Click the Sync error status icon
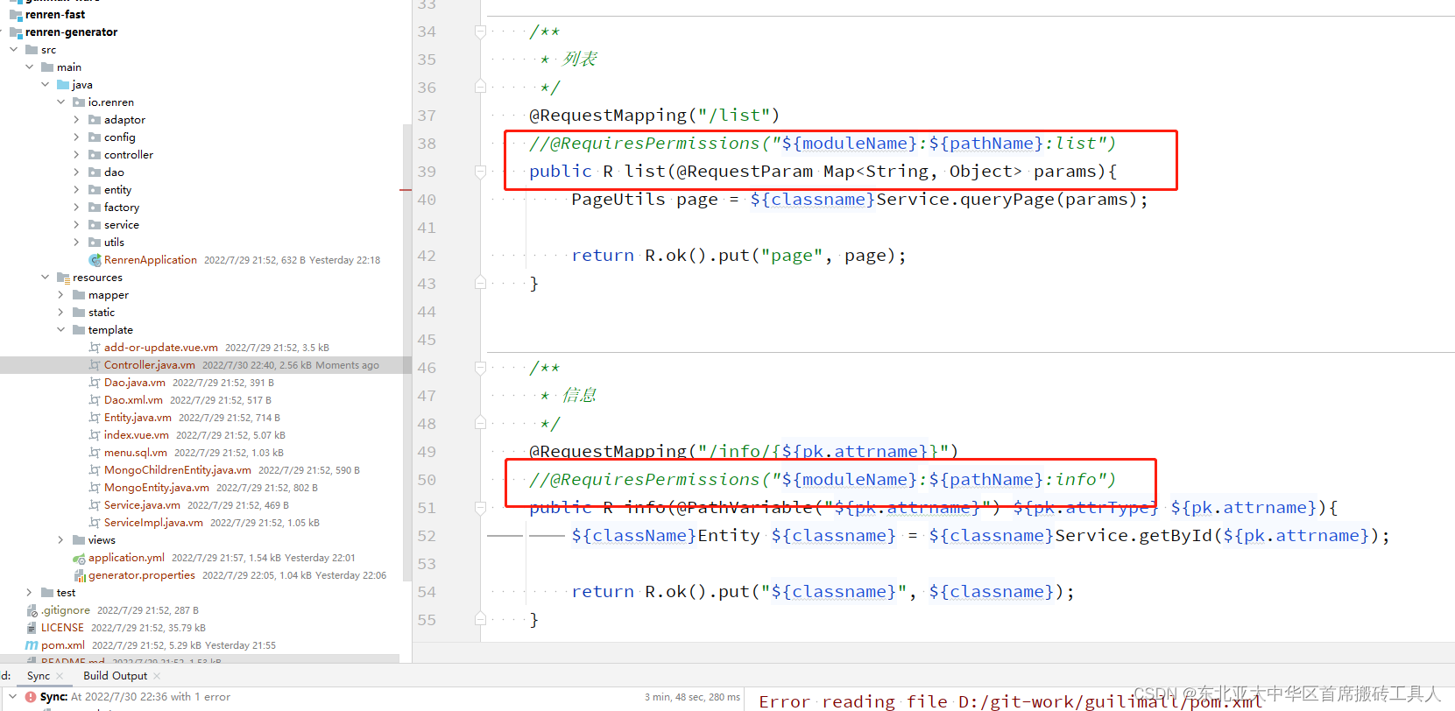1455x711 pixels. pos(31,697)
